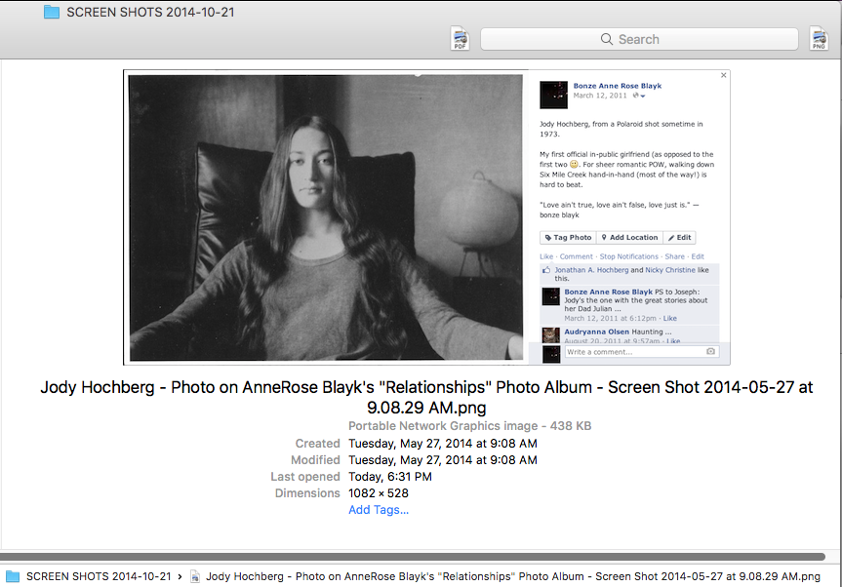Click the Portable Network Graphics image 438 KB text
This screenshot has height=587, width=842.
point(469,426)
